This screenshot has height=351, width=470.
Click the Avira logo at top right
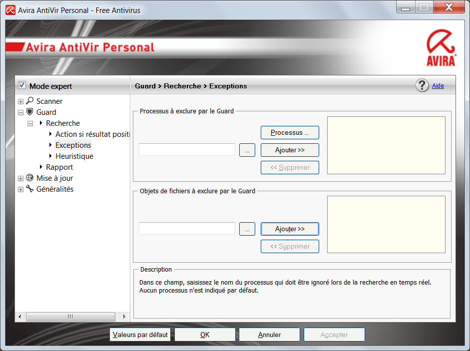(441, 48)
